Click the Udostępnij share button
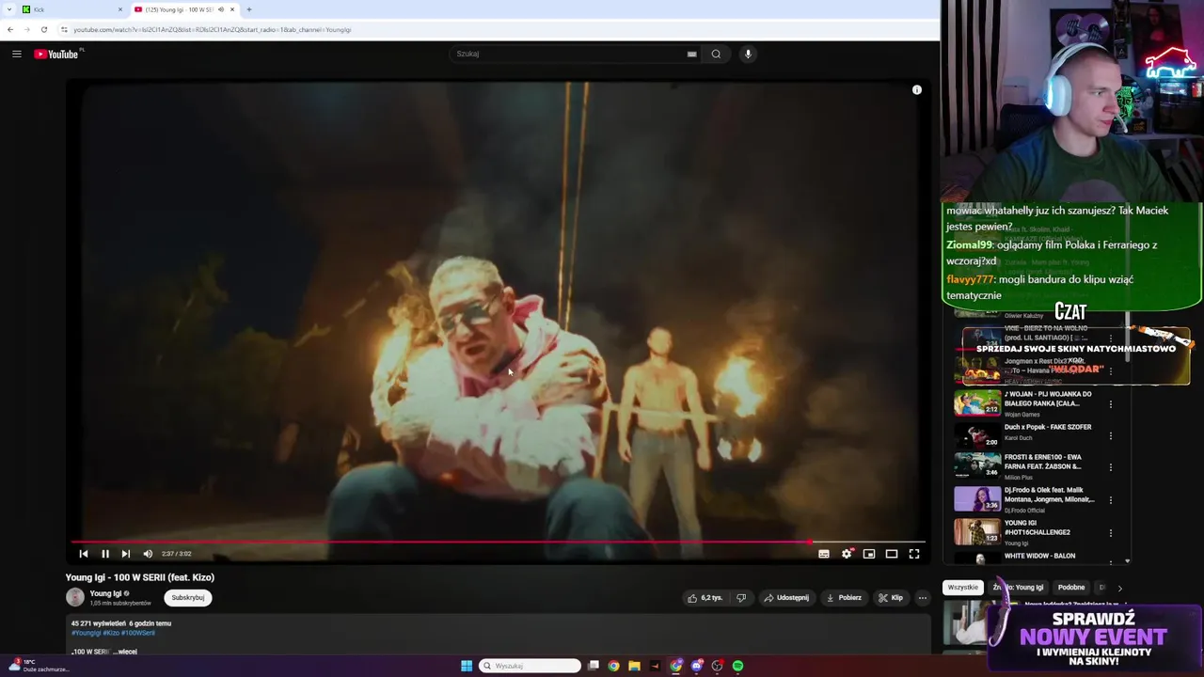The width and height of the screenshot is (1204, 677). point(786,597)
